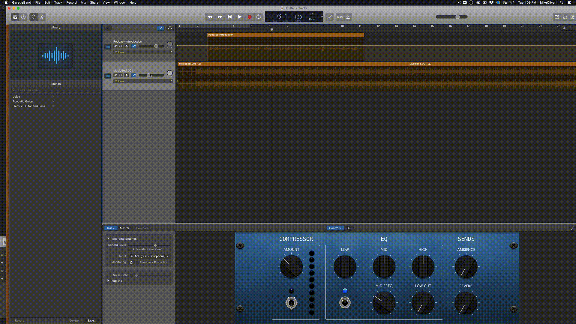The image size is (576, 324).
Task: Click the Revert button in Library
Action: point(19,320)
